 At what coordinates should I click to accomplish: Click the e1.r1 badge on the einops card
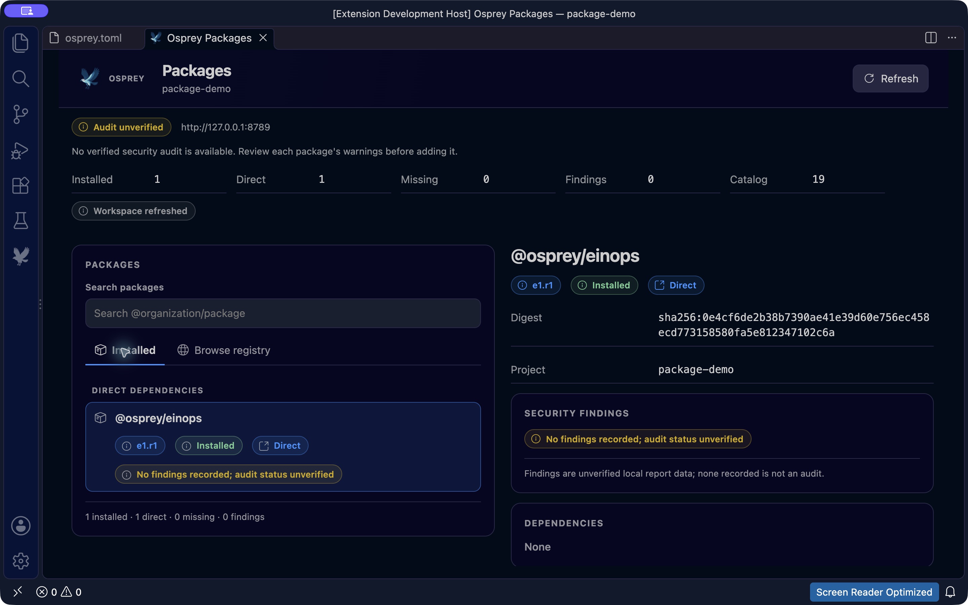tap(140, 446)
